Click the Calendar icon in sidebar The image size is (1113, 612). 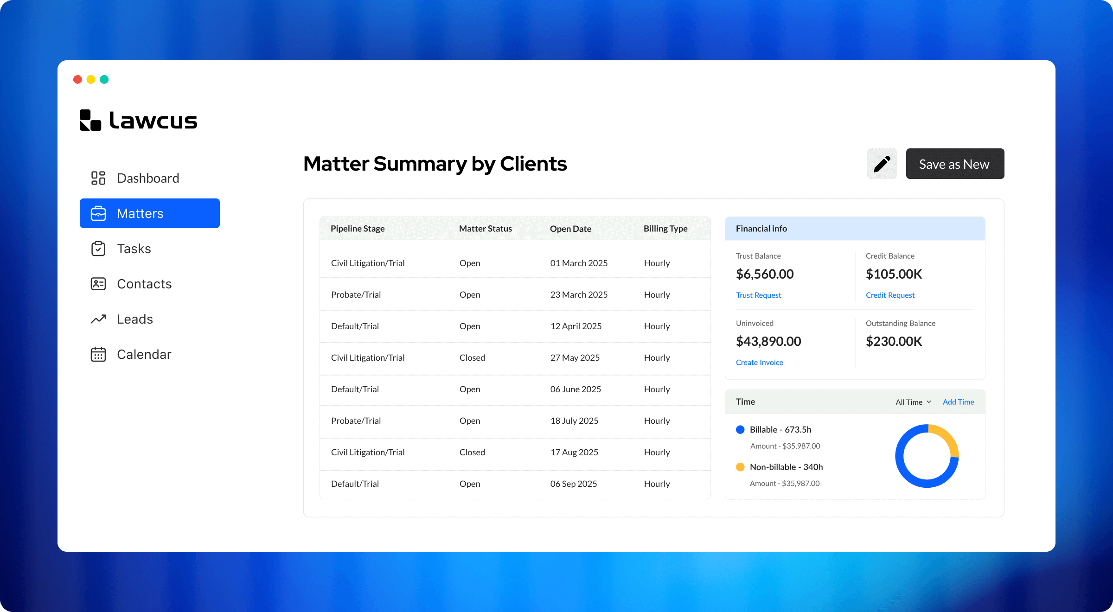[98, 354]
